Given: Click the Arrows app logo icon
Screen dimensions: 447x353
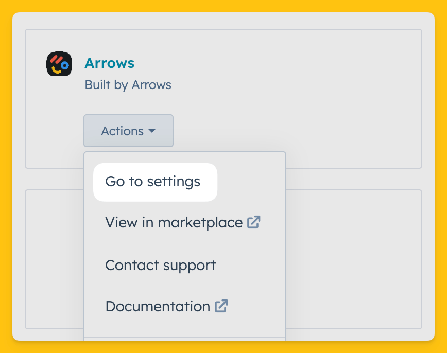Looking at the screenshot, I should click(x=59, y=64).
